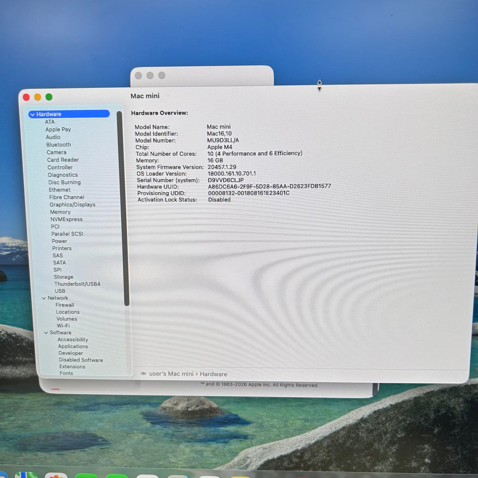This screenshot has height=478, width=478.
Task: Click the 16 GB memory value
Action: coord(215,161)
